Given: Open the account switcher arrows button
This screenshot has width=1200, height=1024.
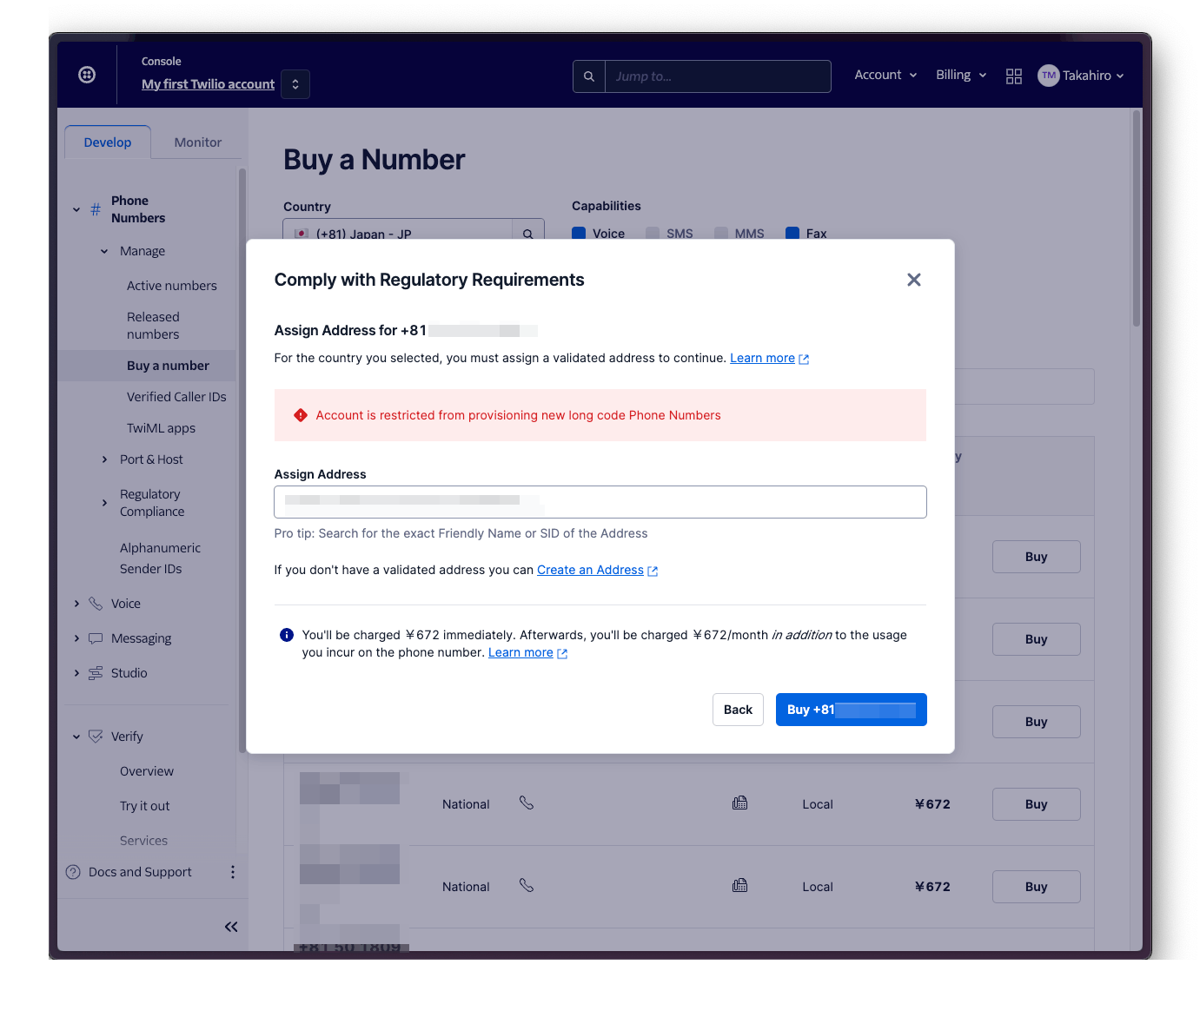Looking at the screenshot, I should coord(295,84).
